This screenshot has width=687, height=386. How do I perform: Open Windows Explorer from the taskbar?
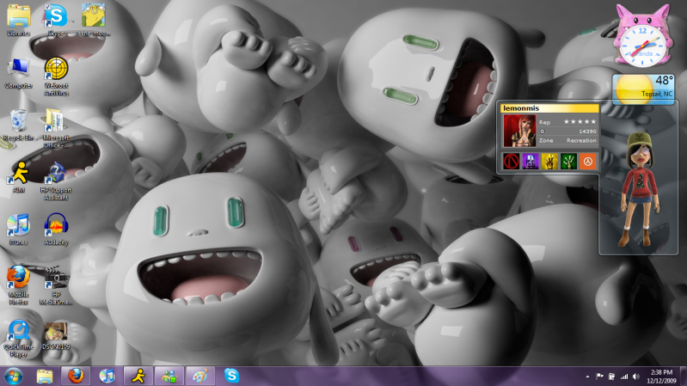click(x=45, y=377)
